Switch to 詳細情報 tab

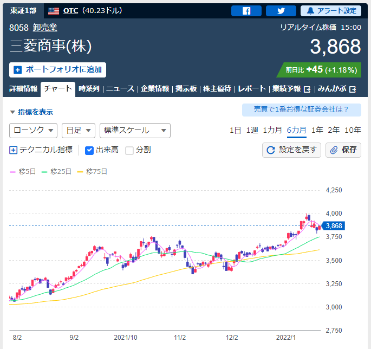pos(23,88)
